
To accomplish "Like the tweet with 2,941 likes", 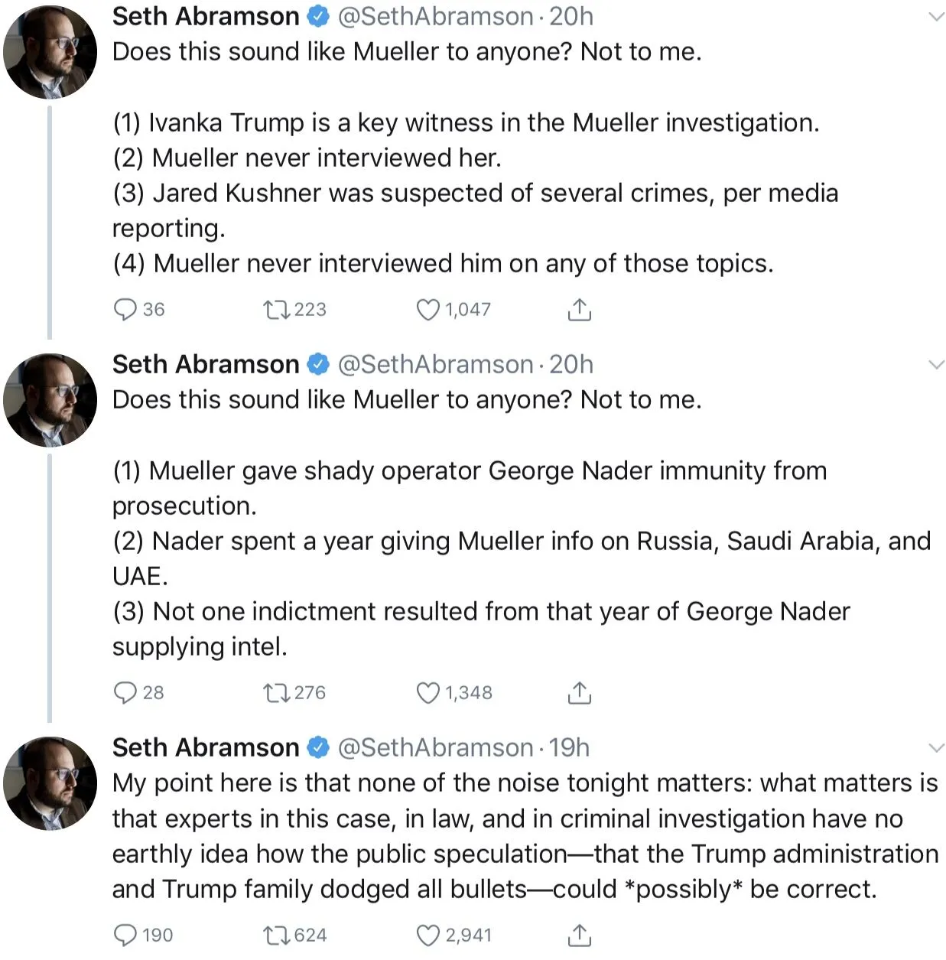I will tap(427, 935).
